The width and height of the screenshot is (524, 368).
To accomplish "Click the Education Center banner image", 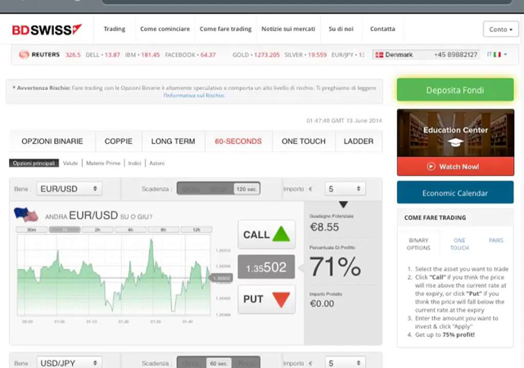I will coord(455,133).
